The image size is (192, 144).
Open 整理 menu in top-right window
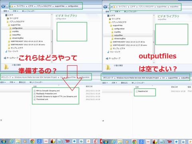pos(108,12)
